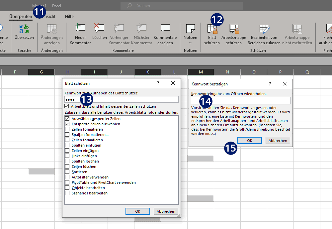Open the Überprüfen ribbon tab
This screenshot has height=229, width=332.
coord(21,16)
